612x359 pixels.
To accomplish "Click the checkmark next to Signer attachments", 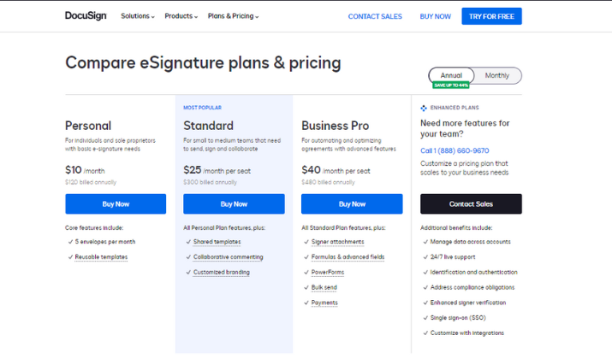I will coord(306,242).
